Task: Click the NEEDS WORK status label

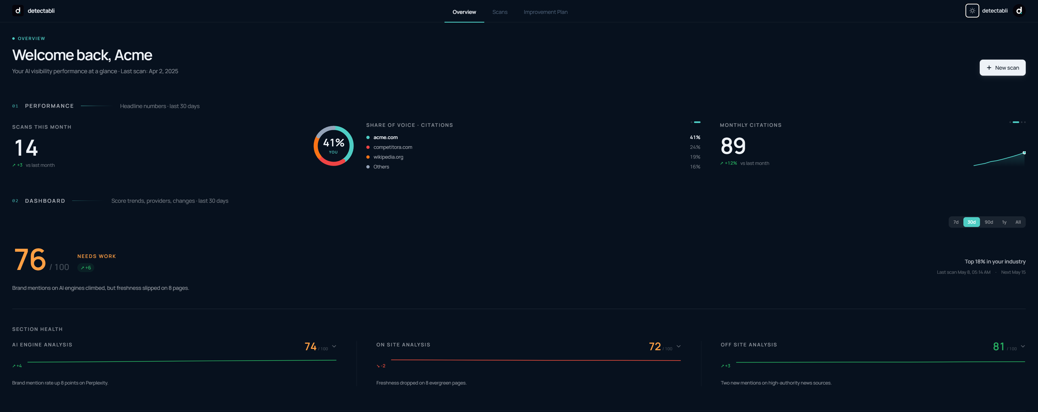Action: [x=97, y=256]
